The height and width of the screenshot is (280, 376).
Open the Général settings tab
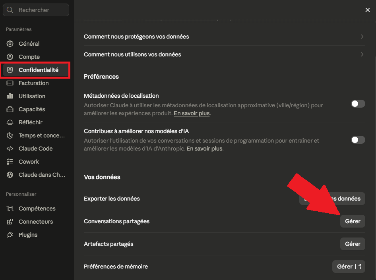[36, 44]
